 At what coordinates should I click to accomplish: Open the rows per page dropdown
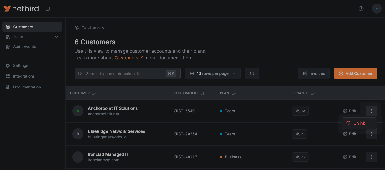pyautogui.click(x=213, y=73)
